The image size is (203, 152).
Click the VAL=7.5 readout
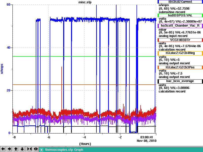pos(176,73)
